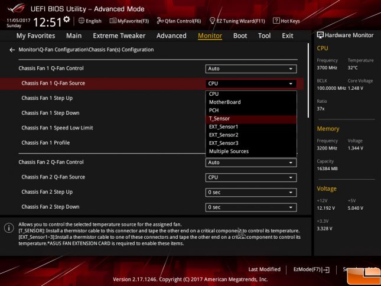
Task: Click the info icon in help pane
Action: [9, 228]
